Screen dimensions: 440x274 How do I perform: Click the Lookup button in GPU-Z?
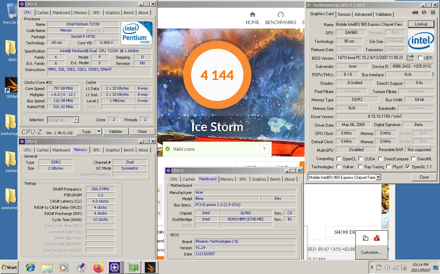pos(421,24)
